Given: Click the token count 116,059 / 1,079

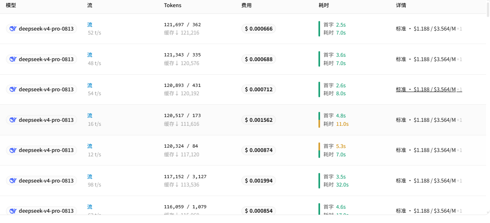Looking at the screenshot, I should click(x=185, y=207).
